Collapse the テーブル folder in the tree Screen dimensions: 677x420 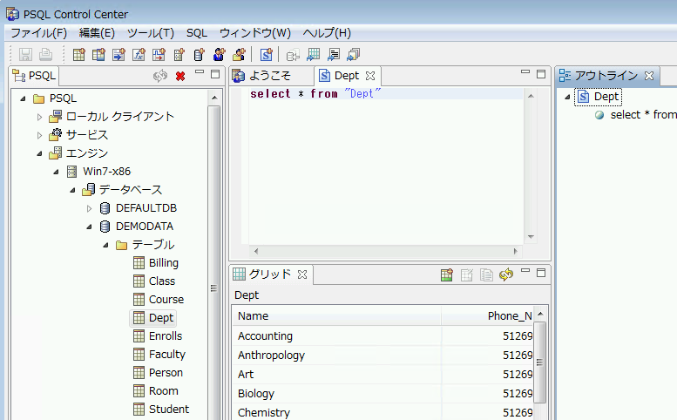click(105, 245)
